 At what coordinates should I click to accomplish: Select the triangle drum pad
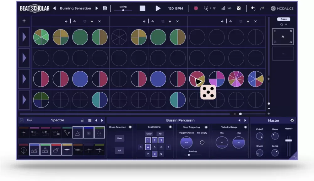[x=78, y=133]
